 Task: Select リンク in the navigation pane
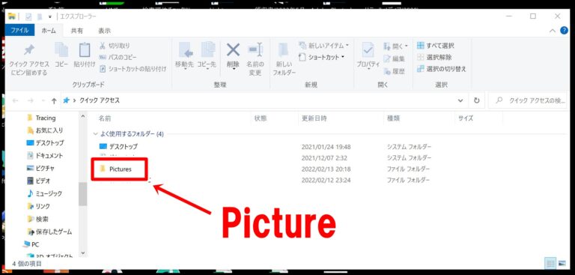click(38, 206)
